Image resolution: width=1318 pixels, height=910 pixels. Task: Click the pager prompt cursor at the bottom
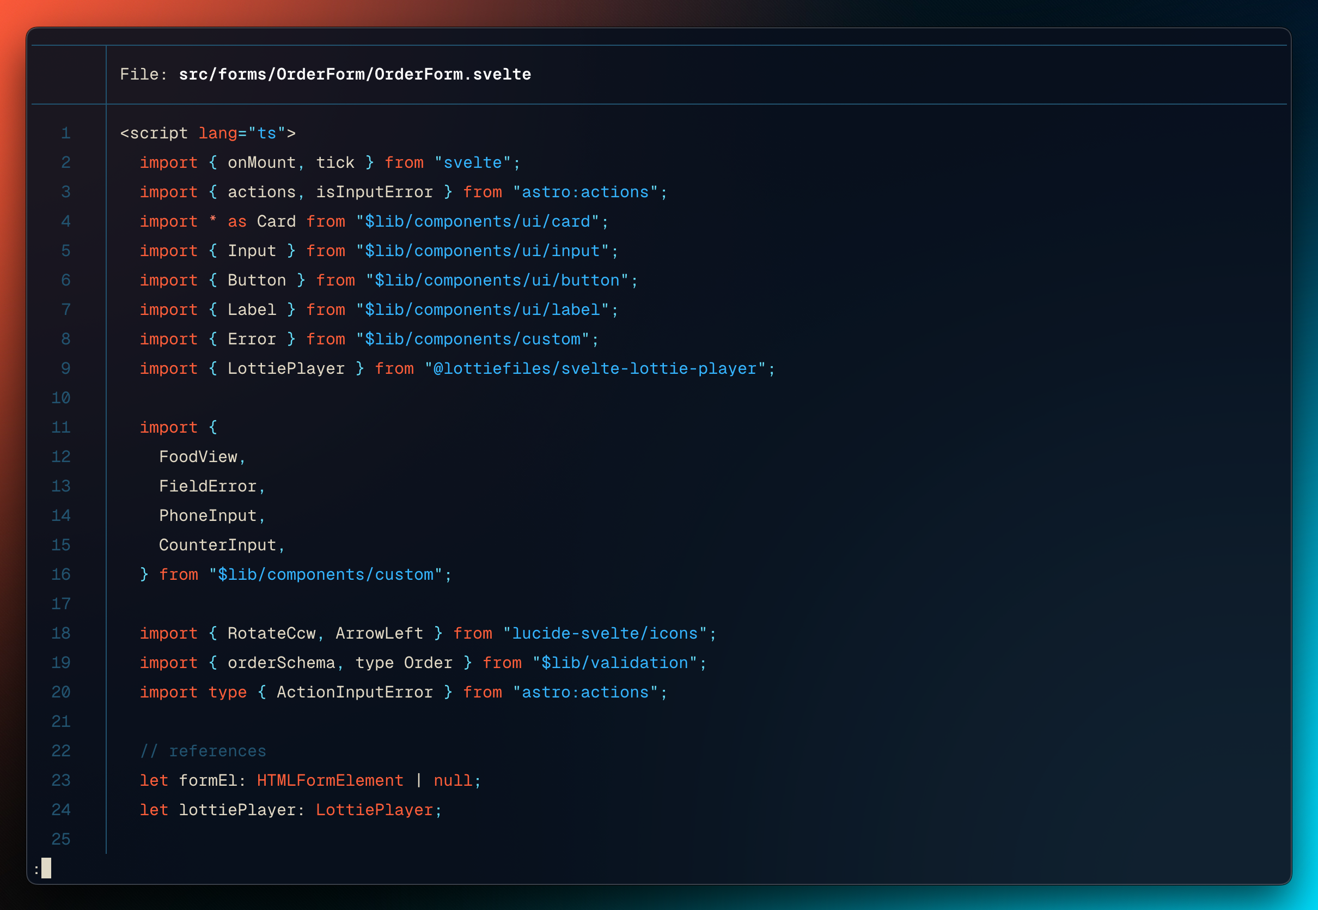[x=46, y=869]
